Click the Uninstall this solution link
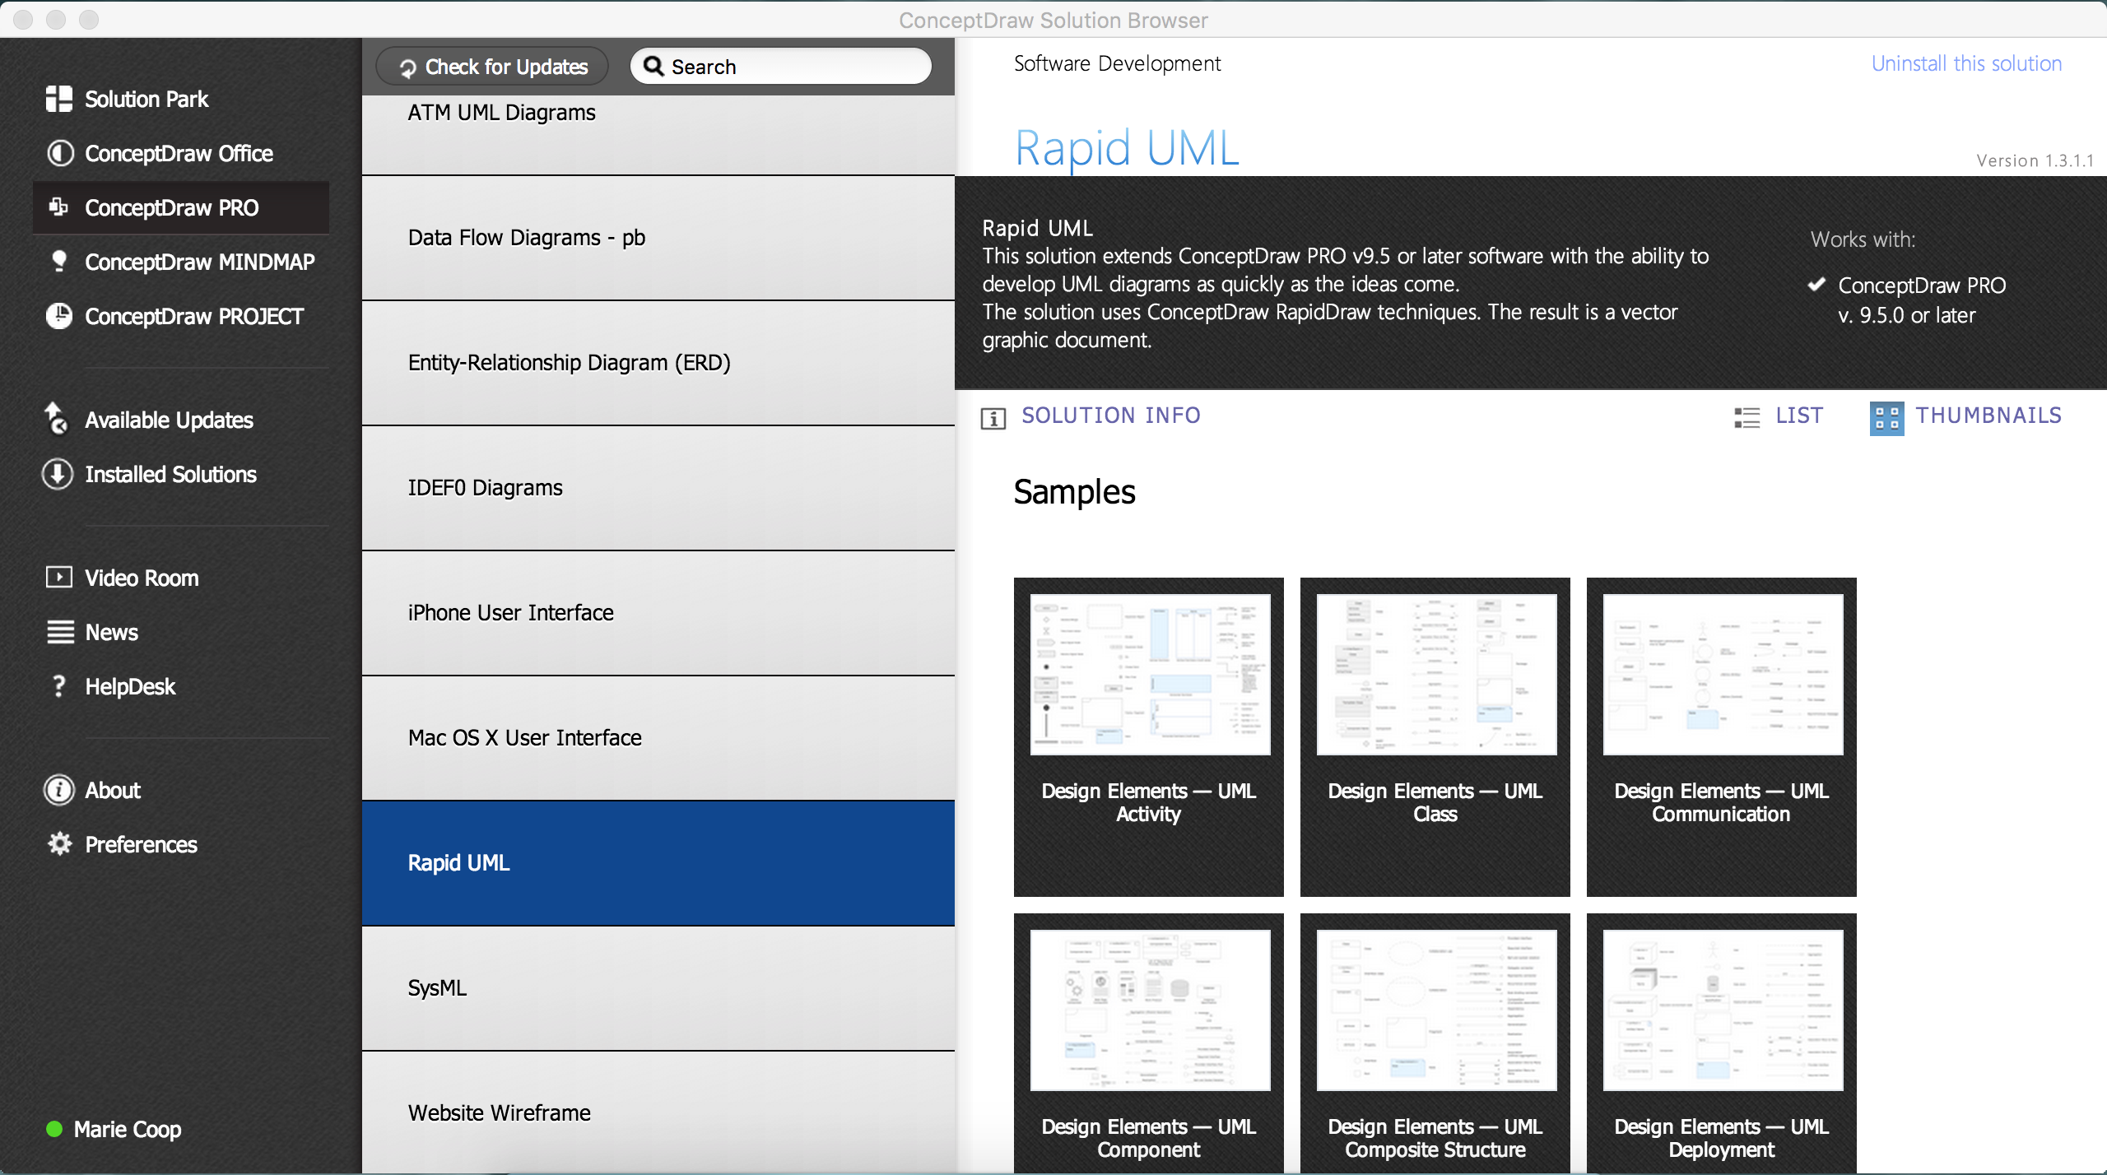The width and height of the screenshot is (2107, 1175). 1966,63
